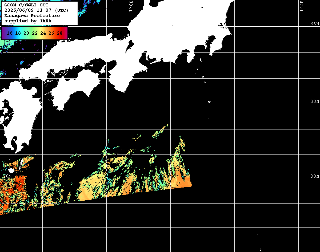Pick the 18 value on the temperature legend

18,33
